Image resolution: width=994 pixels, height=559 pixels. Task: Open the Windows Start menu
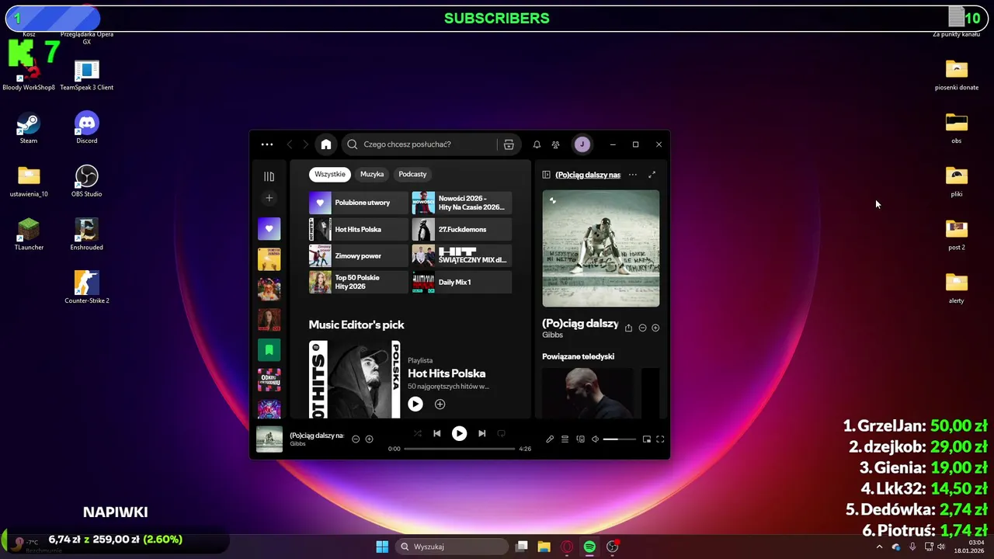382,547
